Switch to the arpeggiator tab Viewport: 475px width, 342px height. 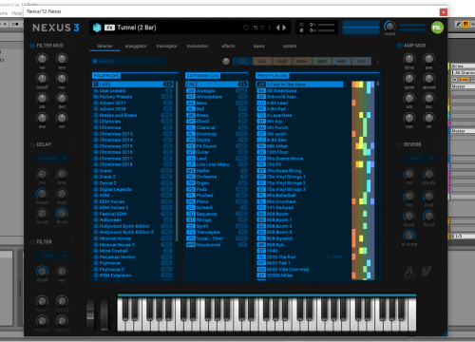pos(136,47)
